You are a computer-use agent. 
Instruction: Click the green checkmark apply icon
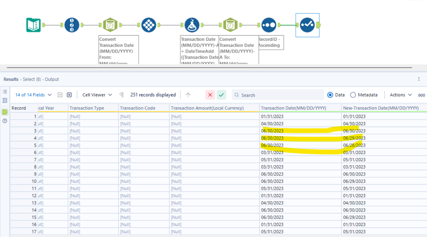pyautogui.click(x=221, y=95)
